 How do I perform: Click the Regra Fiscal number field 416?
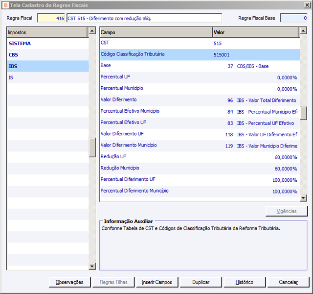(x=51, y=18)
